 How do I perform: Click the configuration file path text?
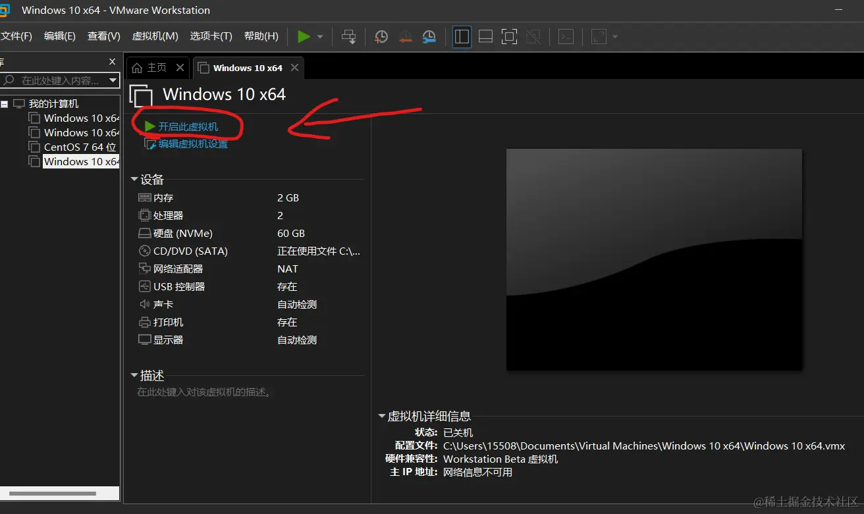coord(644,446)
